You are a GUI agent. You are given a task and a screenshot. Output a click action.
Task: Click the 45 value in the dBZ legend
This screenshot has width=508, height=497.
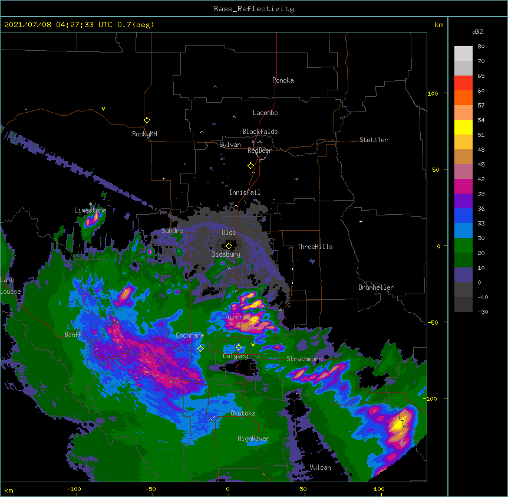point(481,165)
